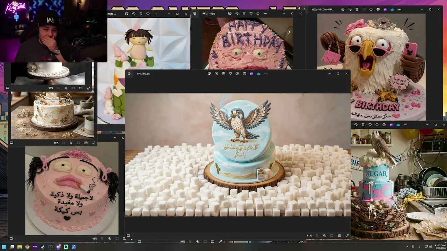Rotate the IMG_5319.jpg image
Viewport: 447px width, 251px height.
tap(216, 74)
